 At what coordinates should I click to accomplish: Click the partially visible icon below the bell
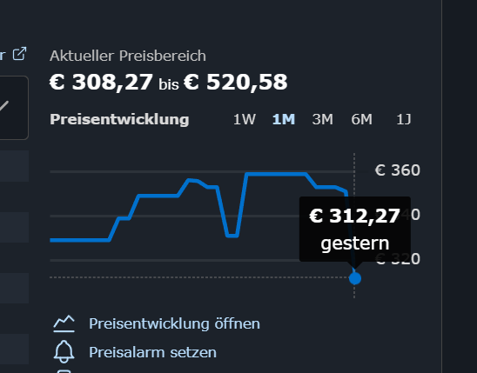pos(64,371)
